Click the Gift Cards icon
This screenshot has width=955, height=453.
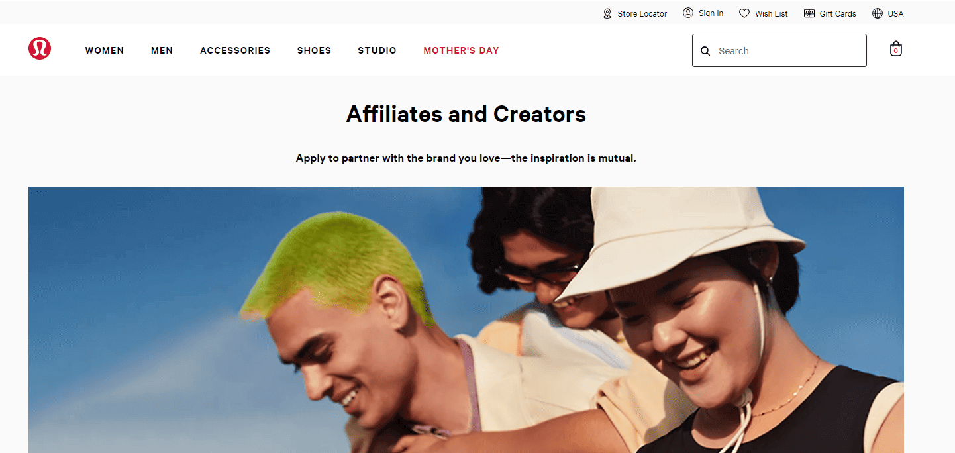[x=809, y=13]
